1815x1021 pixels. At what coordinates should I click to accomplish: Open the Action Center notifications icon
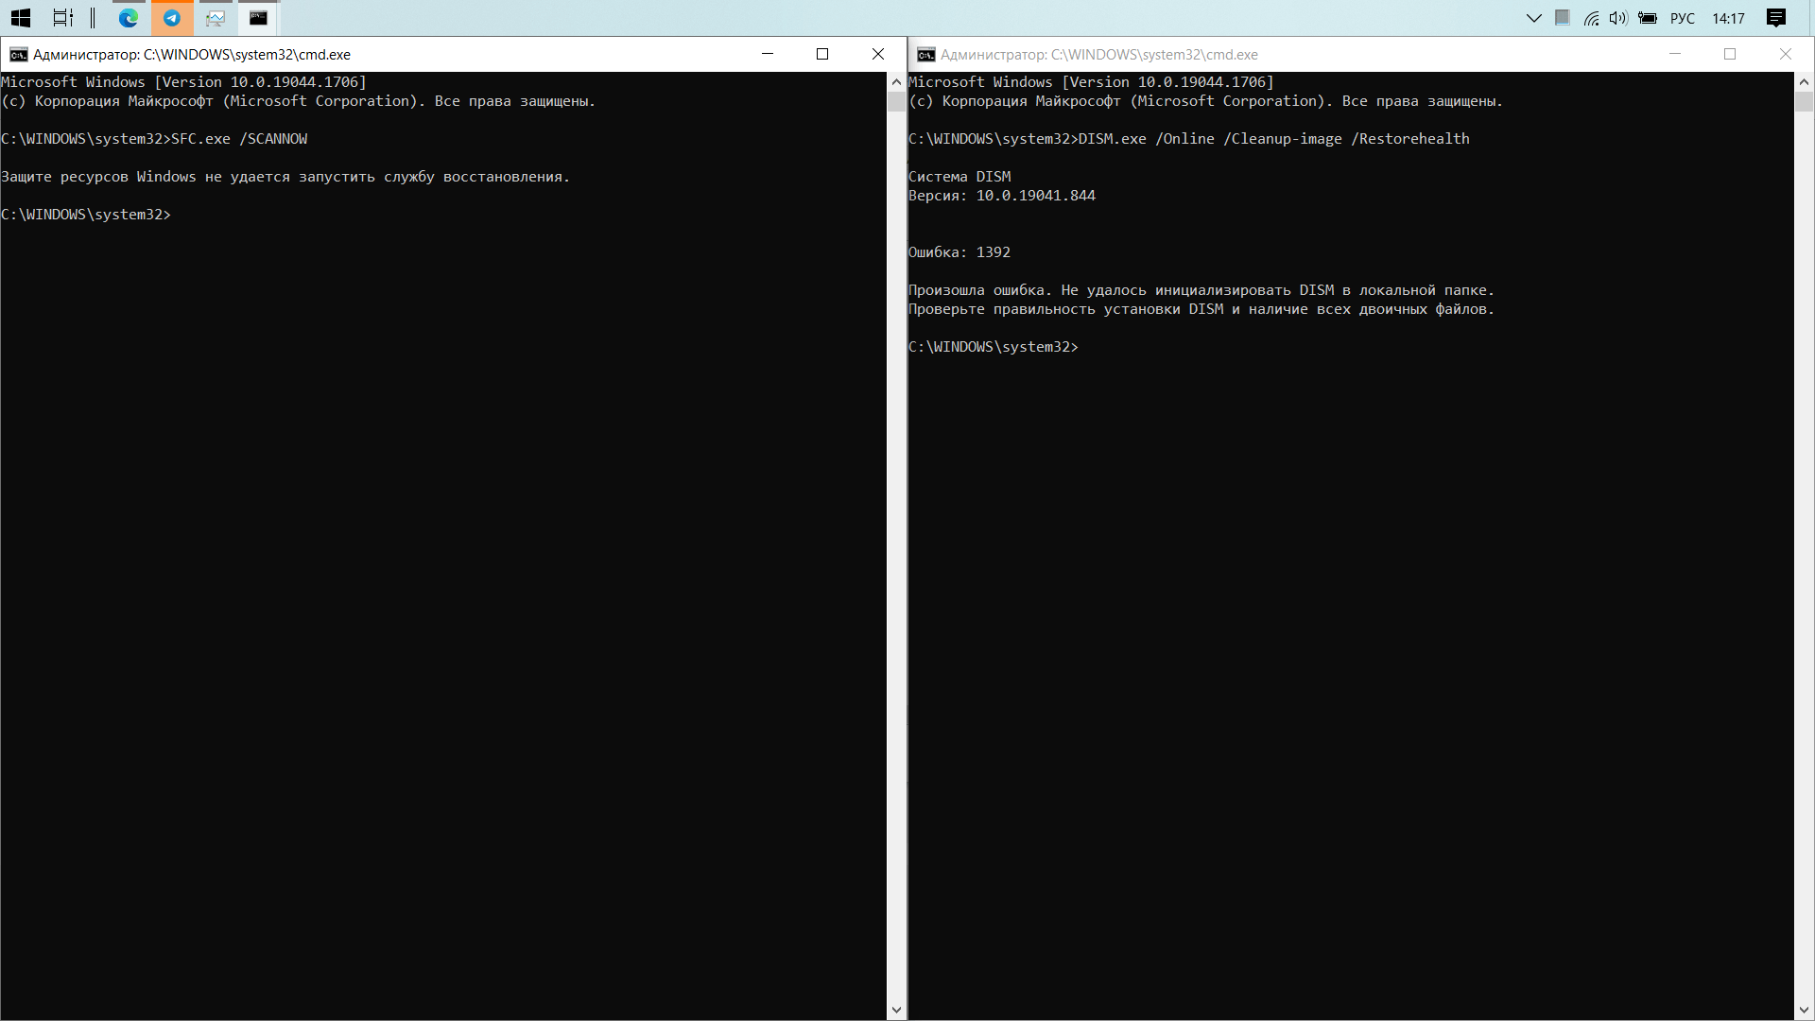(x=1776, y=18)
